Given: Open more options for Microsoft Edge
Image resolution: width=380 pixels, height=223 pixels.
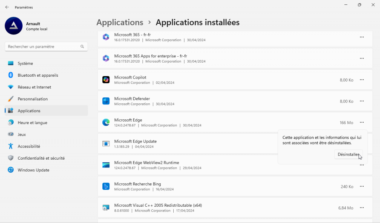Looking at the screenshot, I should tap(362, 122).
